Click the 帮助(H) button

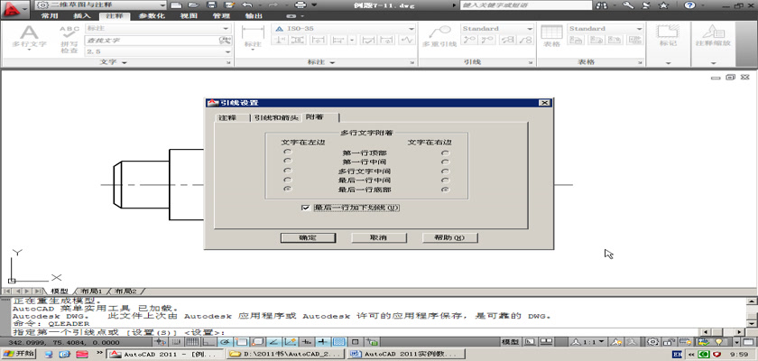pos(449,237)
